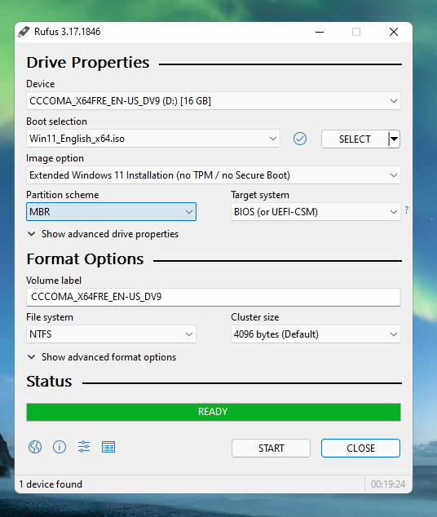Minimize the Rufus window

(x=320, y=32)
